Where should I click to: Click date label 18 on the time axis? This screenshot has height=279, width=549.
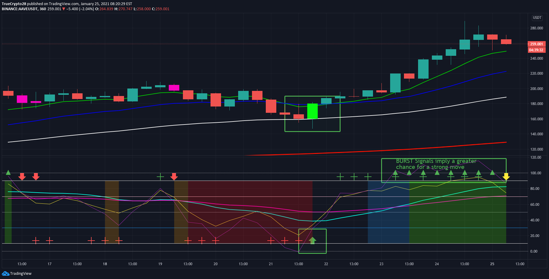click(x=105, y=264)
